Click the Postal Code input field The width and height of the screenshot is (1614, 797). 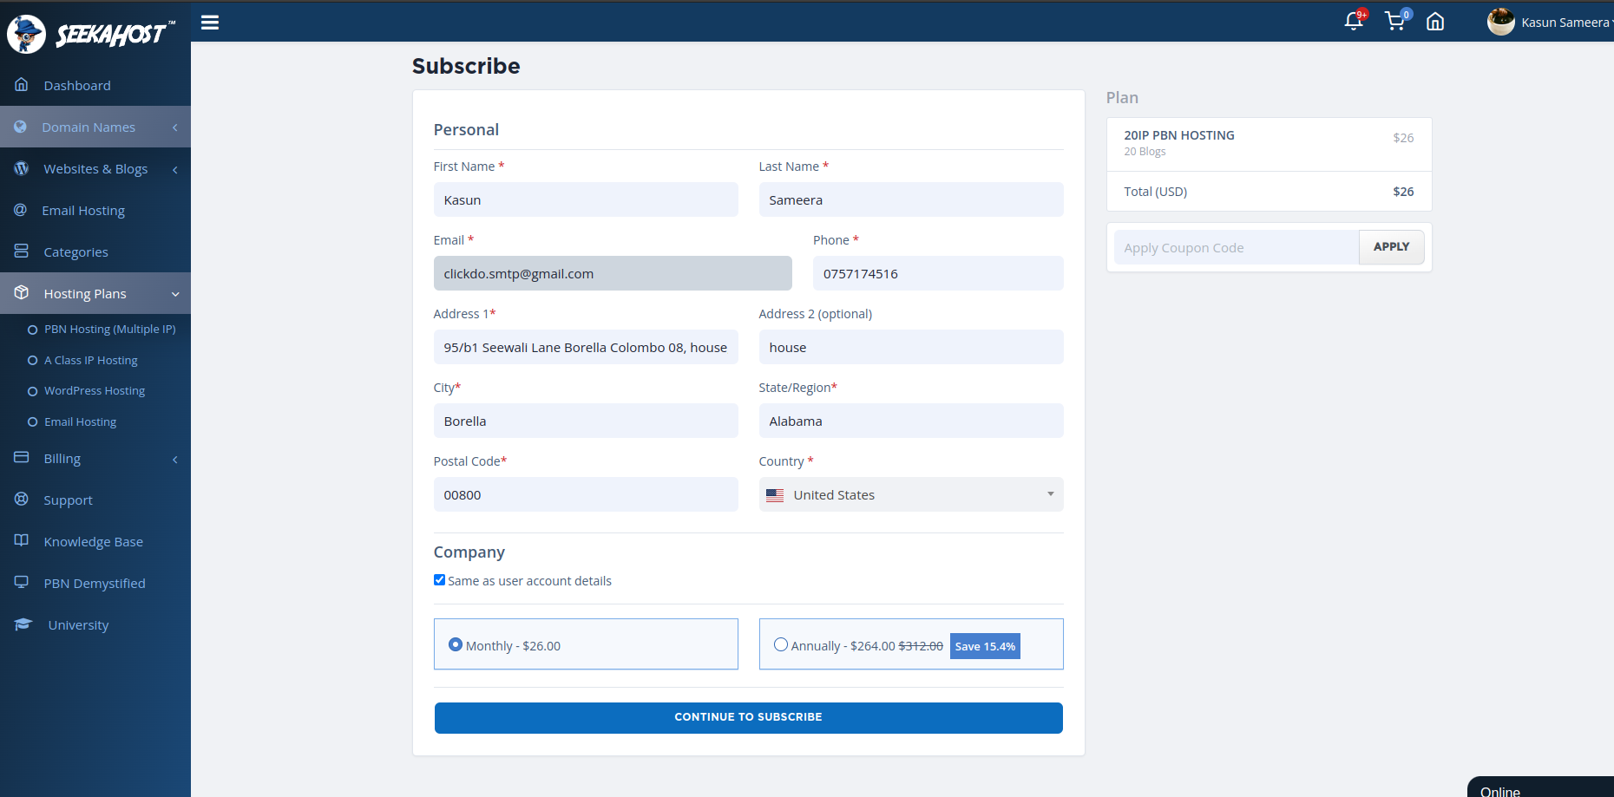pyautogui.click(x=586, y=494)
